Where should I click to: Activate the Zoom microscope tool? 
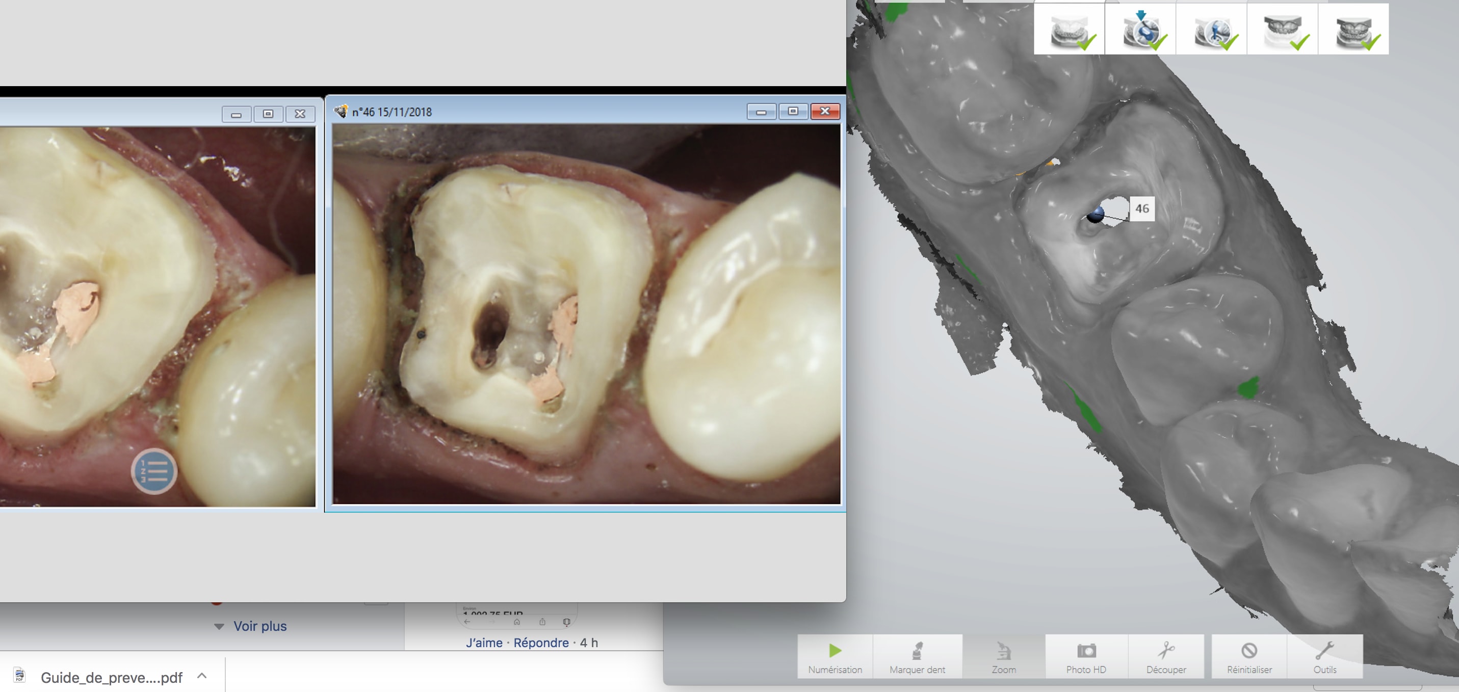click(1003, 657)
